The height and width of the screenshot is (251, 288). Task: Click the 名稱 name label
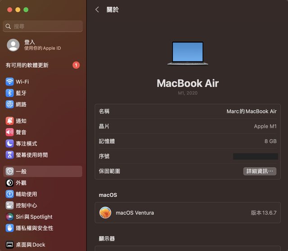point(104,111)
